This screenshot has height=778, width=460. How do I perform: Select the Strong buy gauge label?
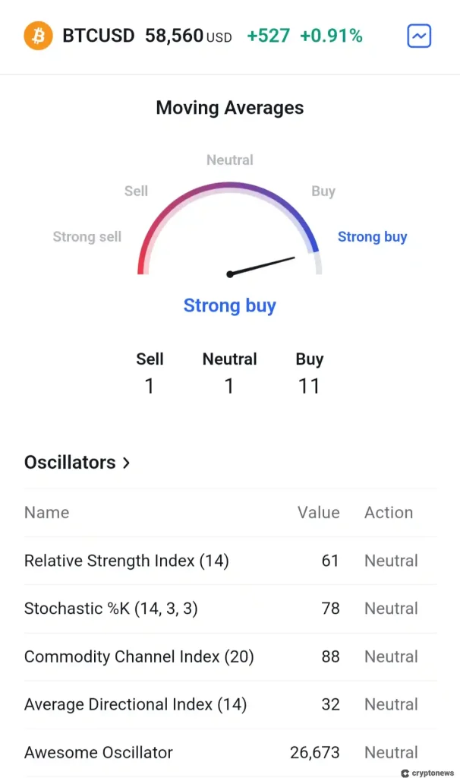(372, 237)
